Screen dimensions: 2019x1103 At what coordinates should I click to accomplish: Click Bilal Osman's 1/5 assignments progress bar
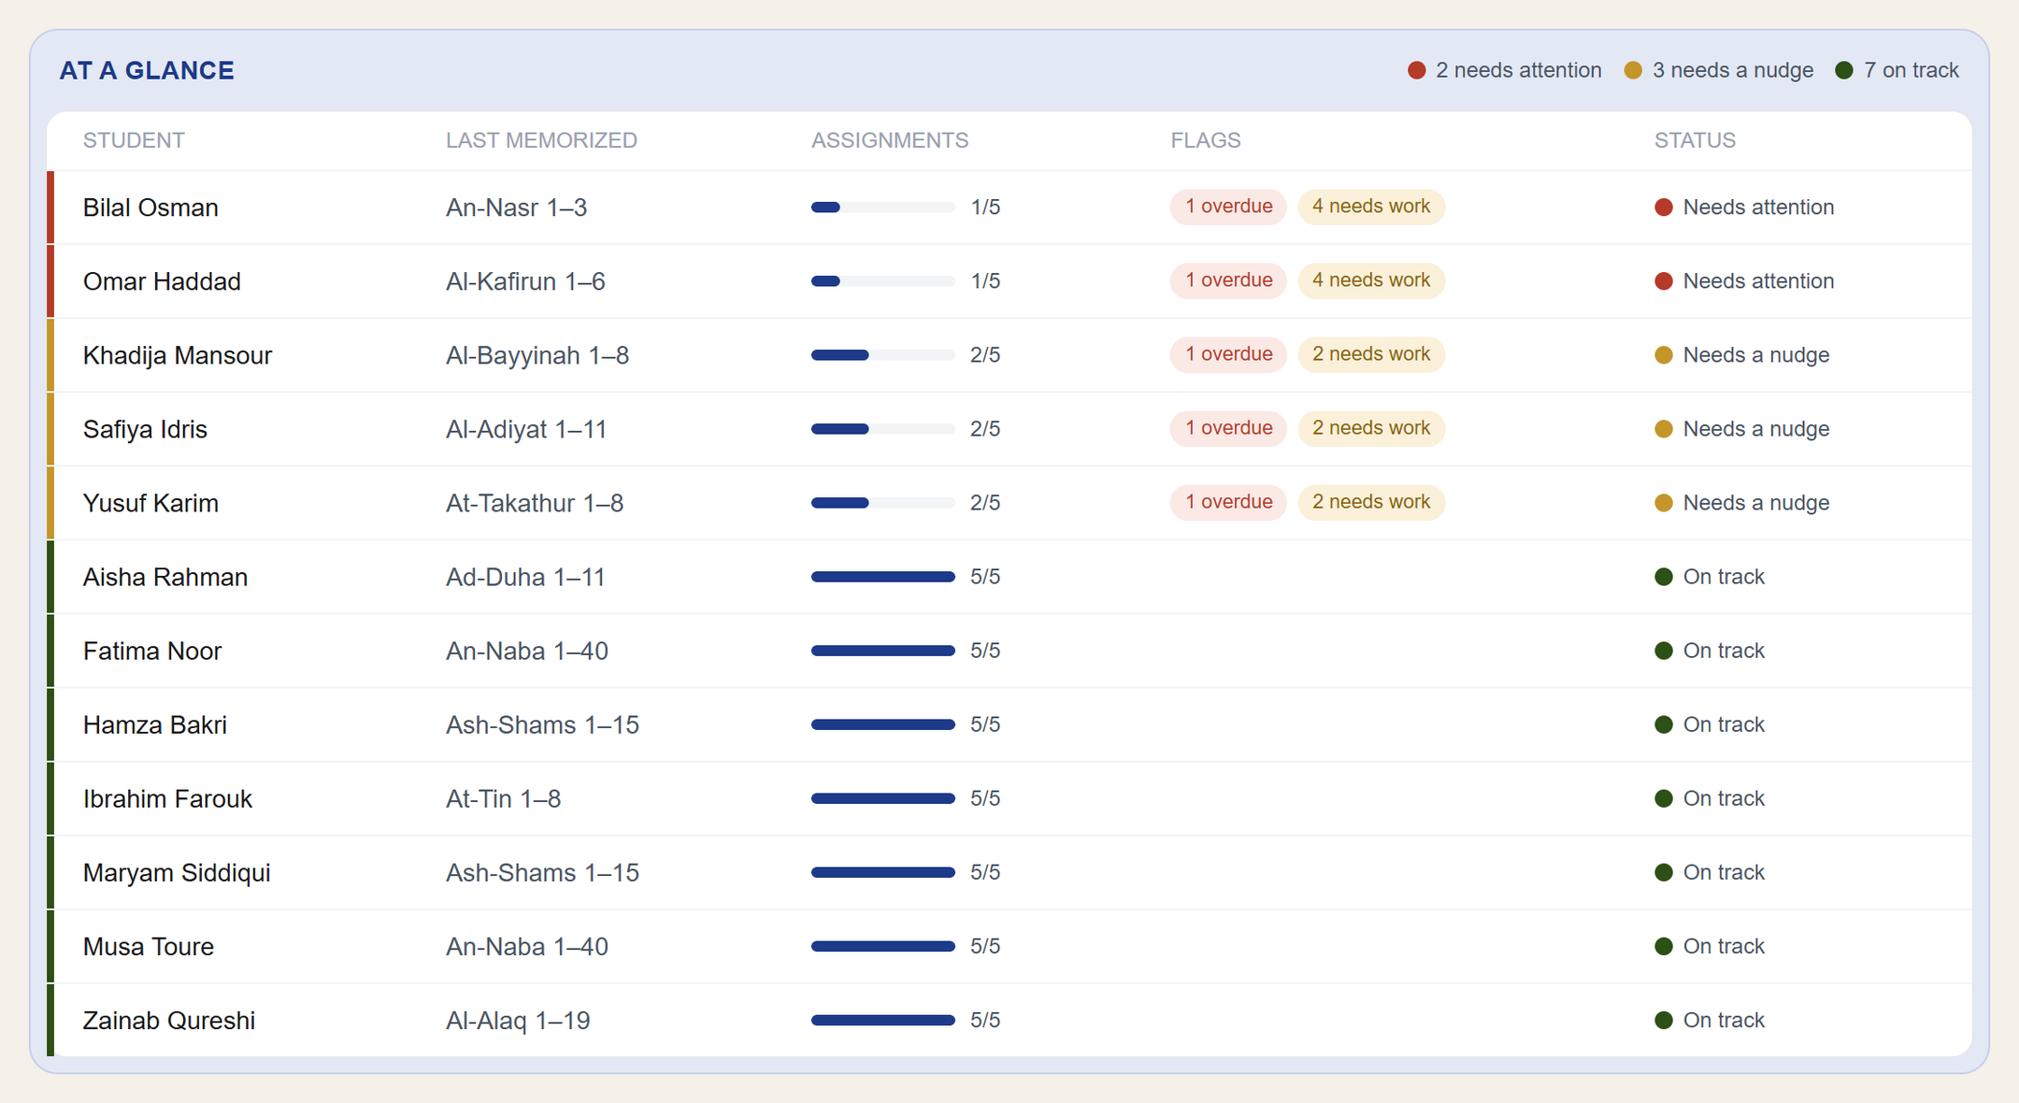coord(883,208)
